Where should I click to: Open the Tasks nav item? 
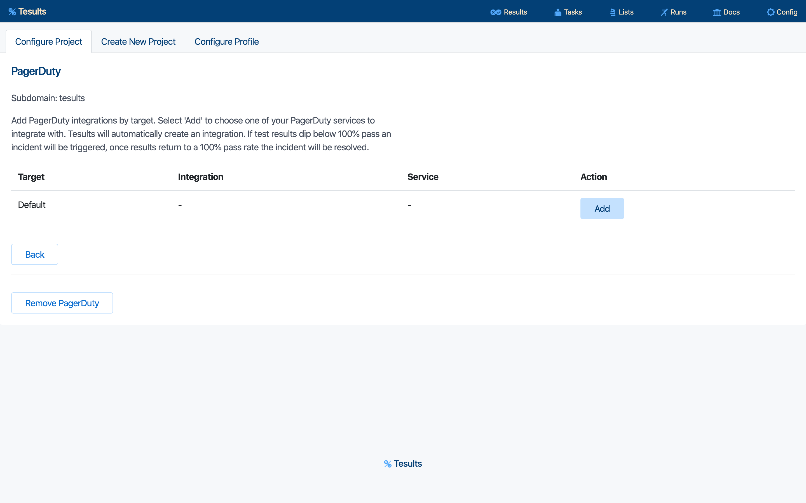[568, 12]
